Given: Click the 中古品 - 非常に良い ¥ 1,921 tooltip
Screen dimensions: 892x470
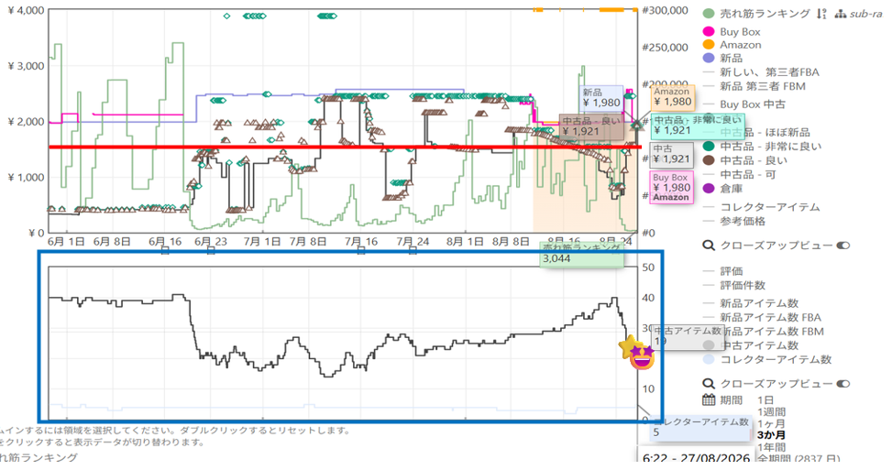Looking at the screenshot, I should (697, 126).
